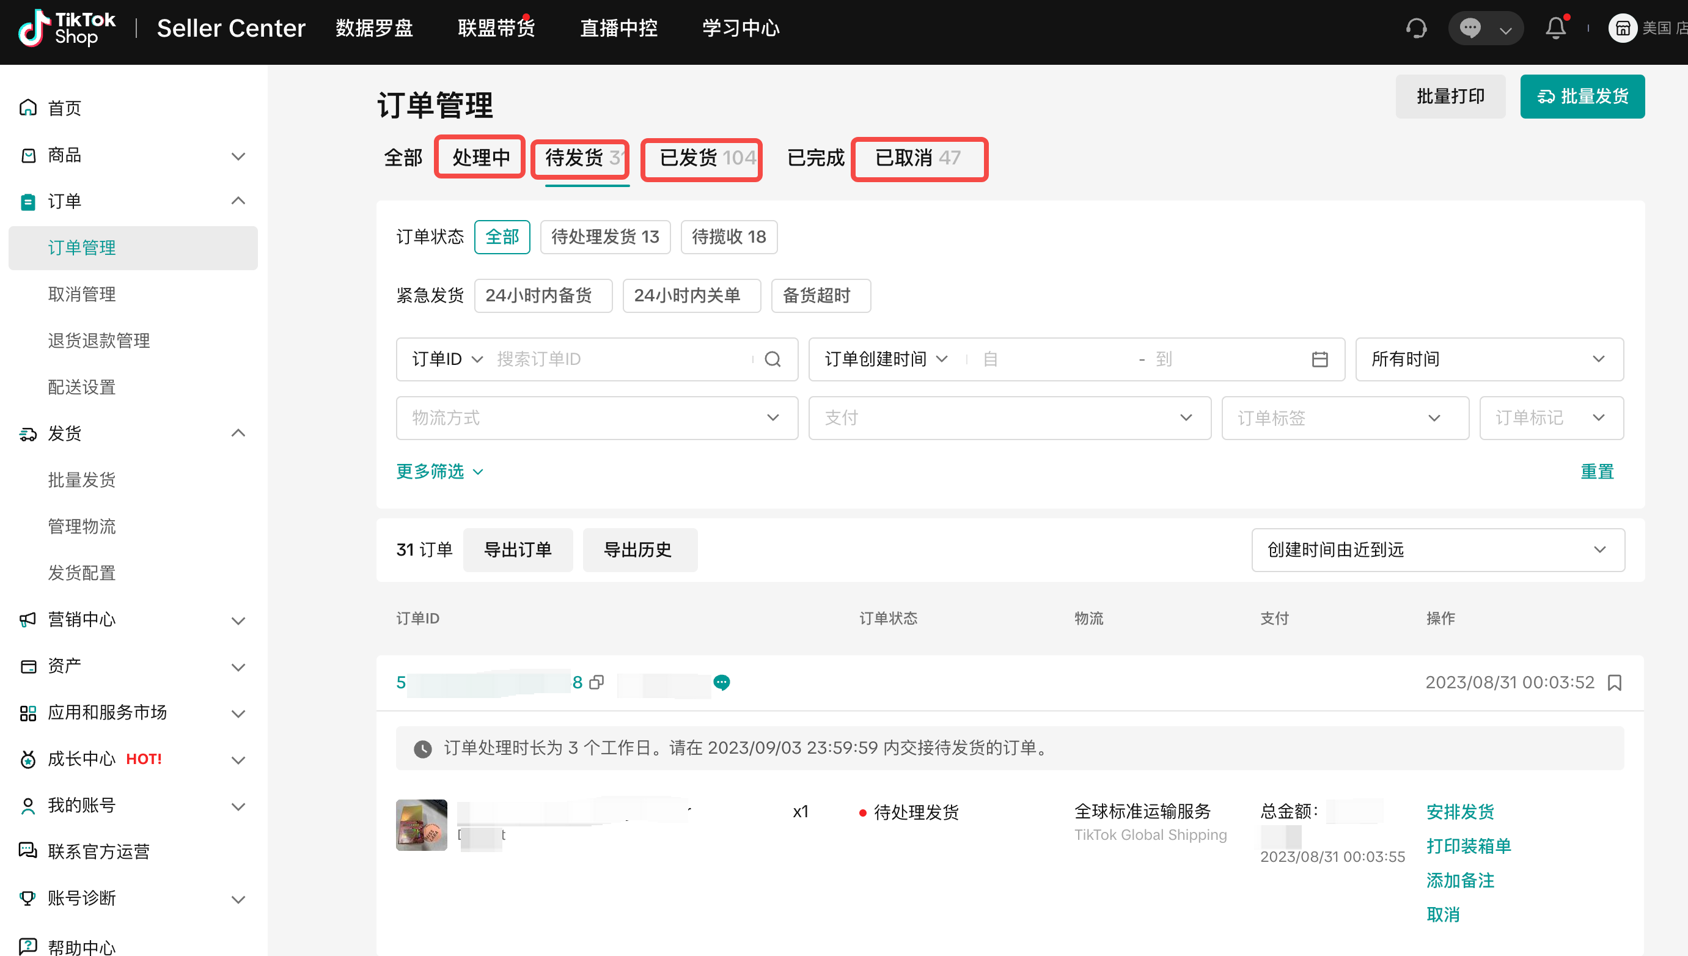Screen dimensions: 1688x956
Task: Click the product thumbnail image
Action: point(421,825)
